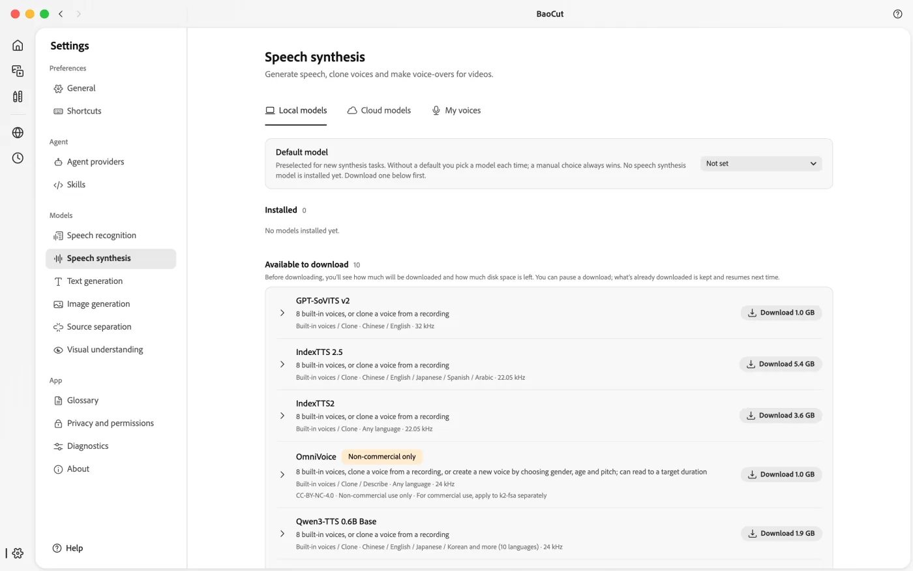Expand the IndexTTS 2.5 model details

282,364
